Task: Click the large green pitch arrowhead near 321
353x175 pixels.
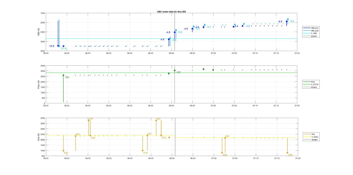Action: click(63, 75)
